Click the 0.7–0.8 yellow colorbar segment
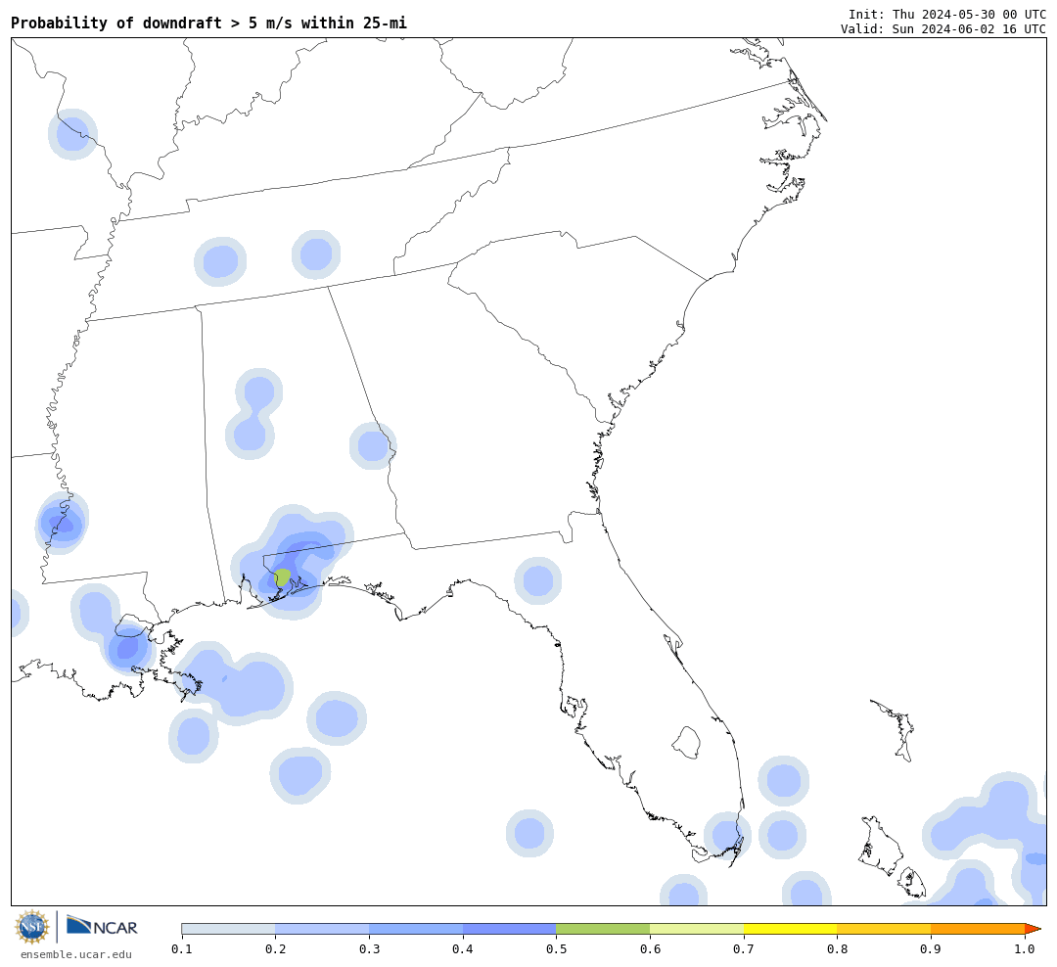 click(x=791, y=929)
